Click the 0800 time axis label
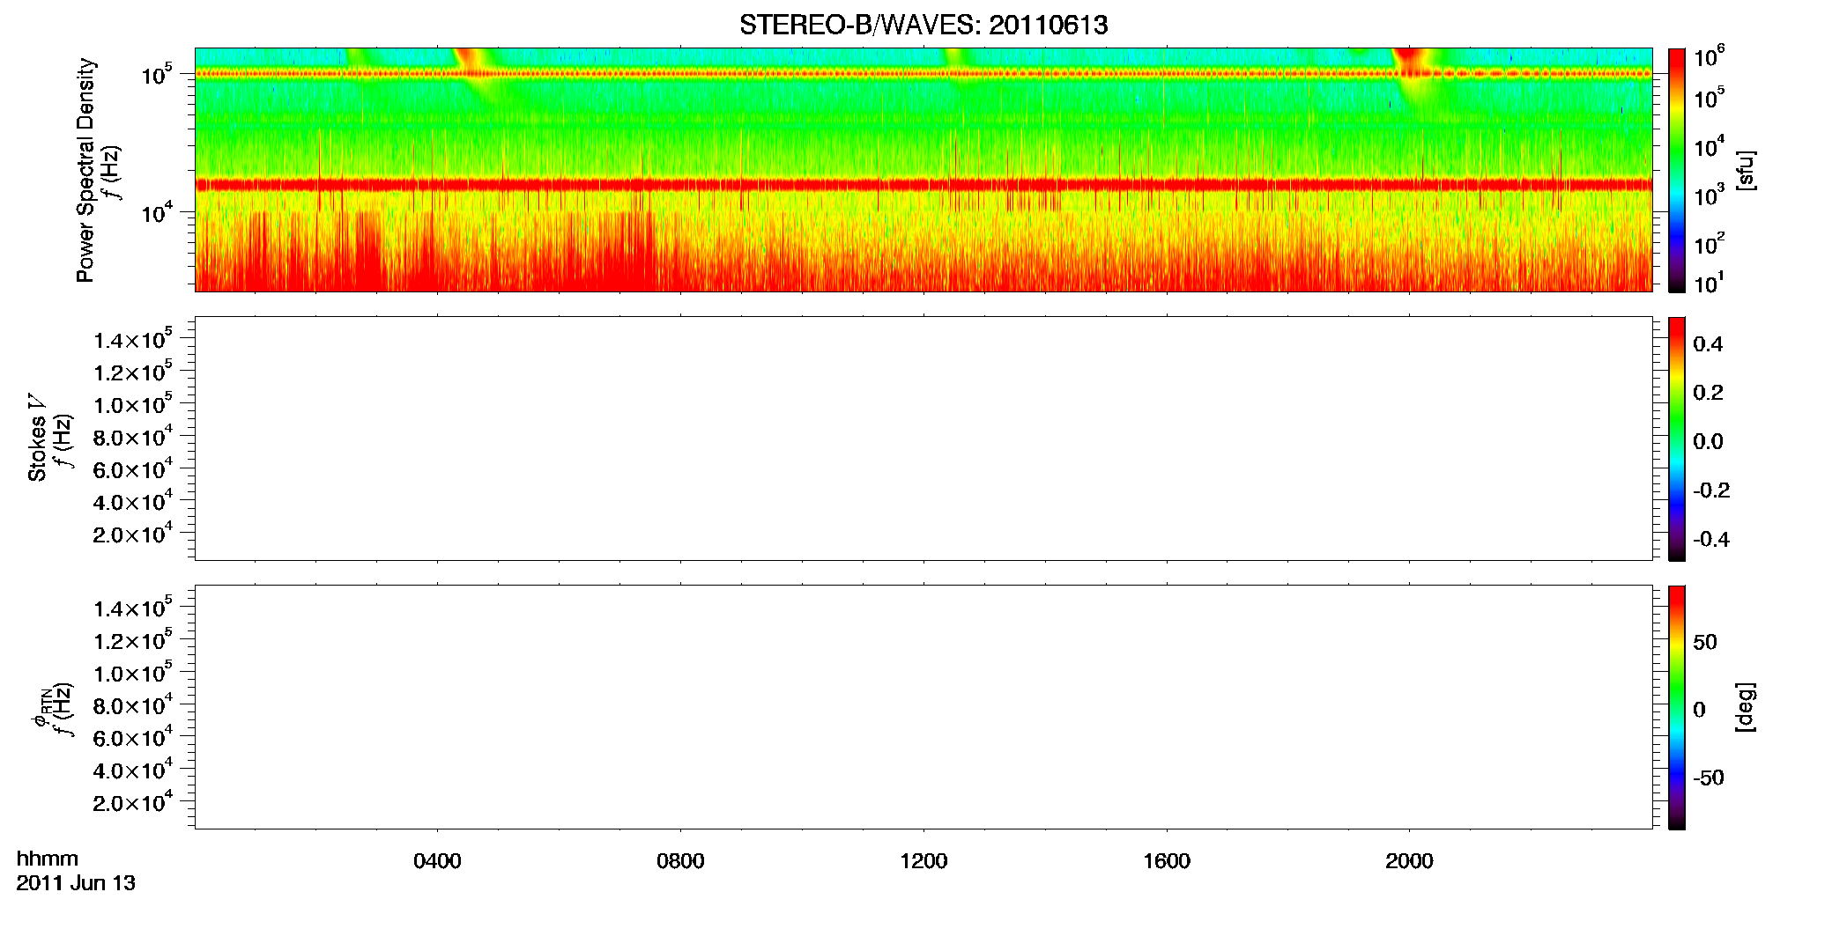This screenshot has height=951, width=1847. (x=680, y=861)
